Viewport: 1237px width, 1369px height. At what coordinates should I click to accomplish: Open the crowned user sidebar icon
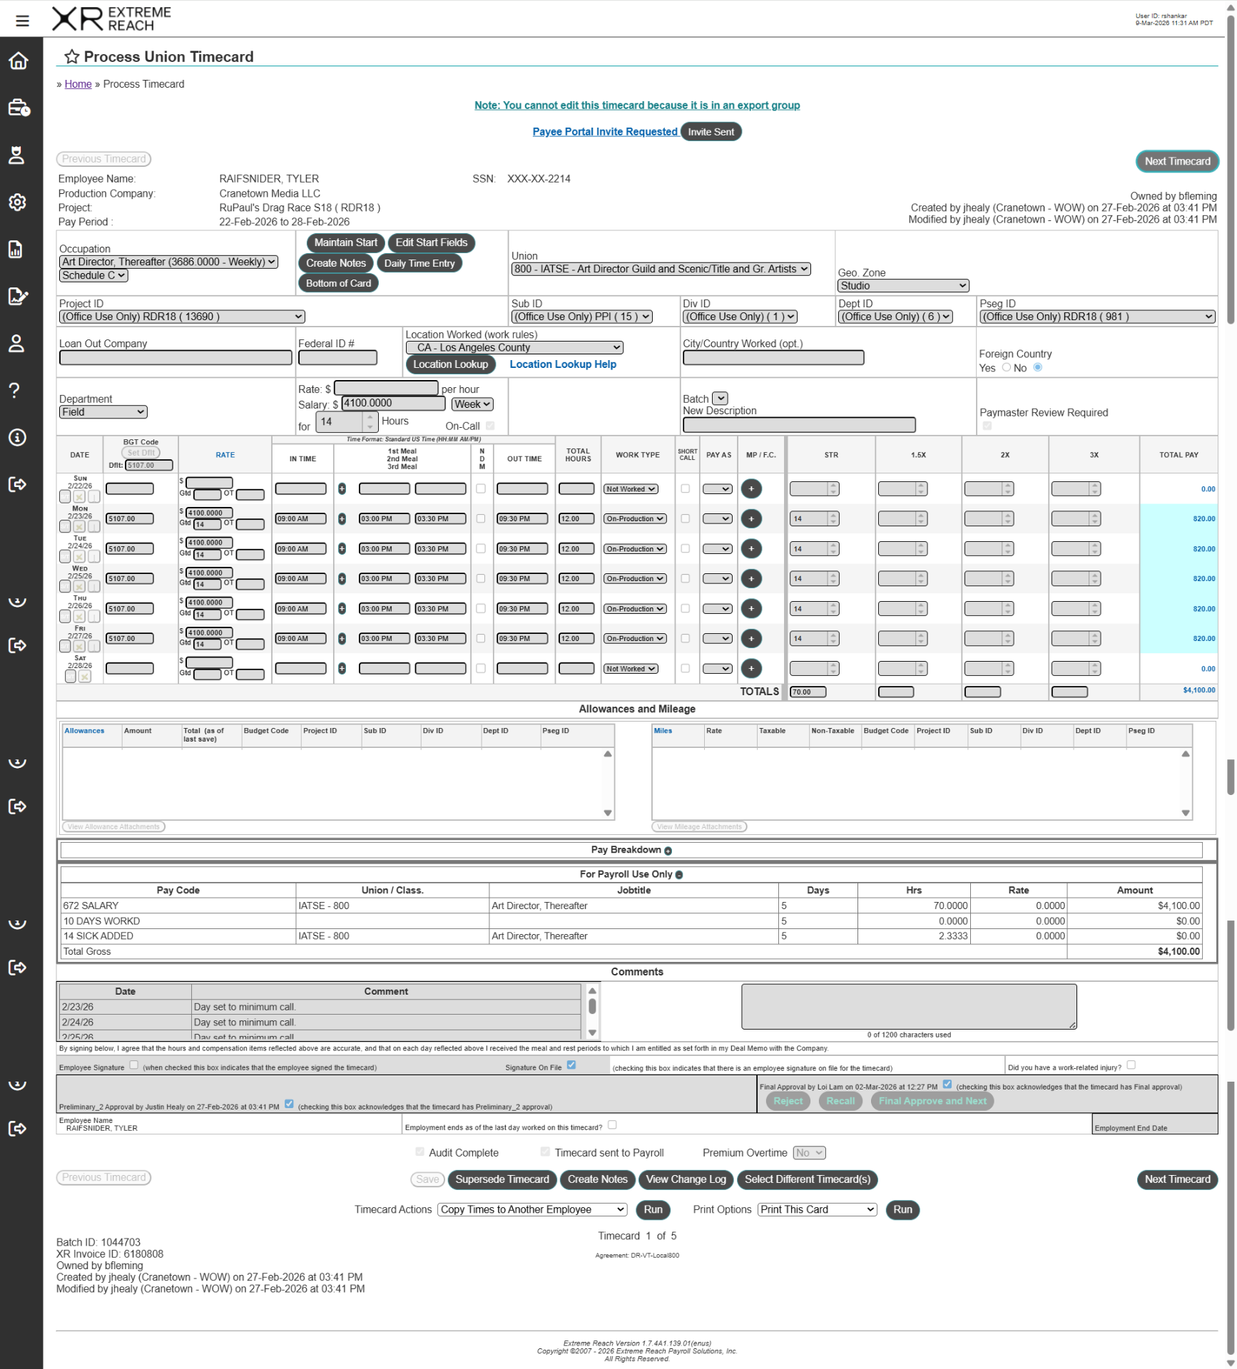pyautogui.click(x=16, y=155)
